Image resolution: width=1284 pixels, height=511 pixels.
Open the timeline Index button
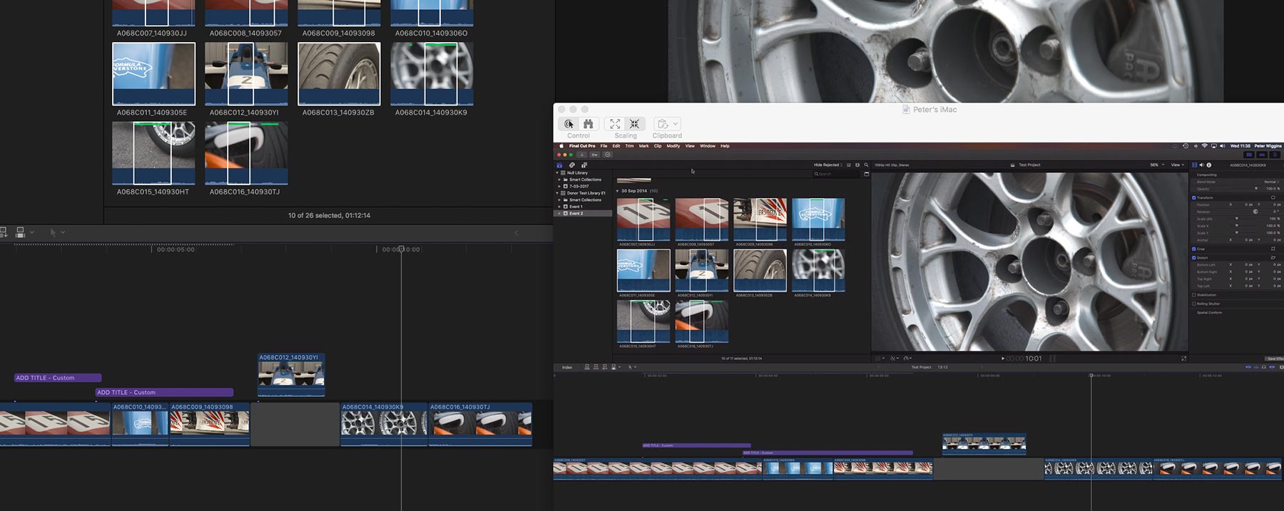click(567, 367)
